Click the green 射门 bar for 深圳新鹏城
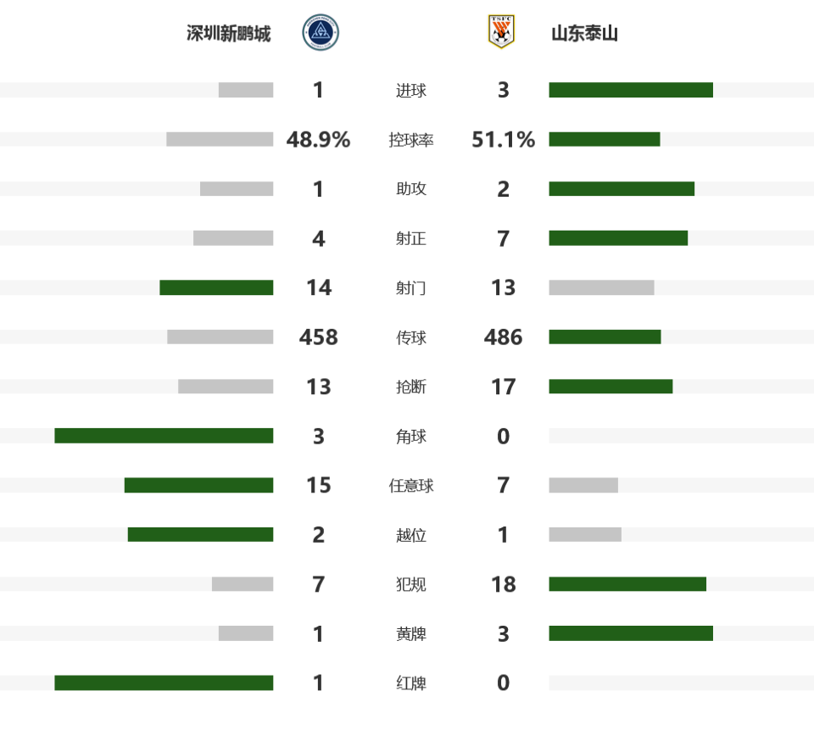Screen dimensions: 814x730 point(216,287)
